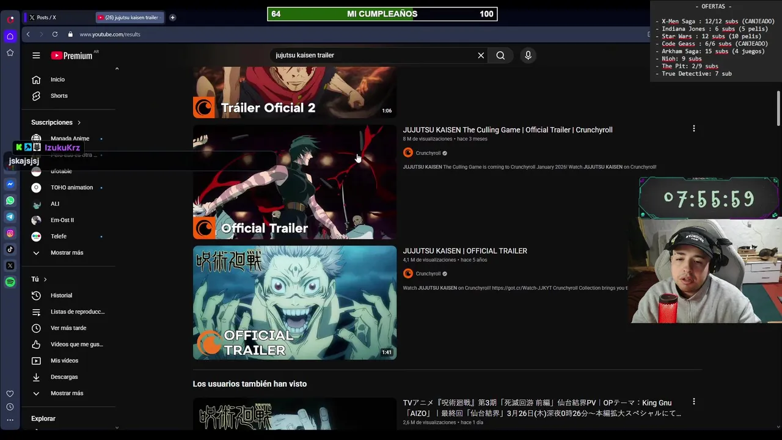Go back in browser history
Image resolution: width=782 pixels, height=440 pixels.
tap(28, 34)
